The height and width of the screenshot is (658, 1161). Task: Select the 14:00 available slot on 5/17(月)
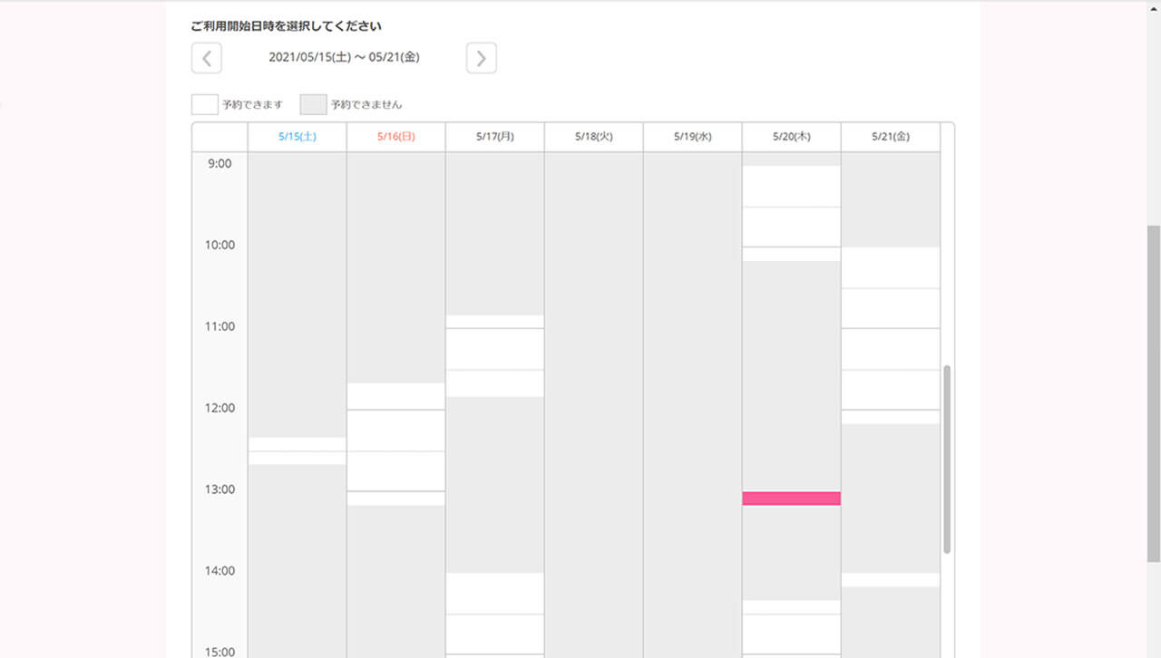pos(494,594)
